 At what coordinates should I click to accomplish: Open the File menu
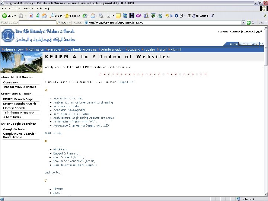(x=4, y=8)
